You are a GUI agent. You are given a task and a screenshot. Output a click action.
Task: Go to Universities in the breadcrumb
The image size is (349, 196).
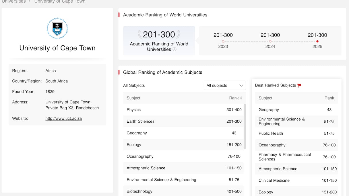pos(13,2)
